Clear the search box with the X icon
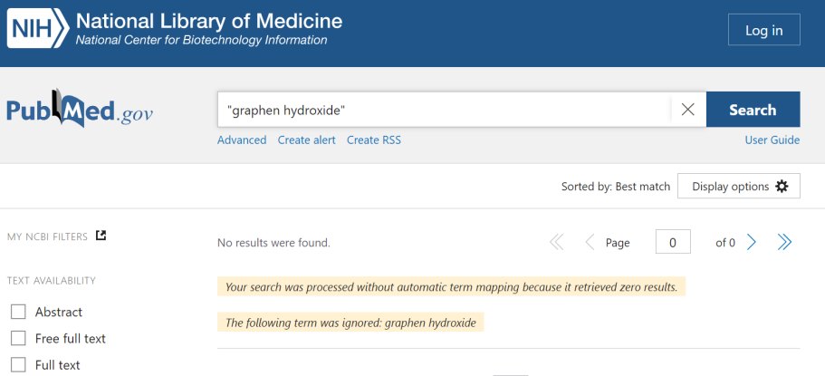 tap(687, 110)
